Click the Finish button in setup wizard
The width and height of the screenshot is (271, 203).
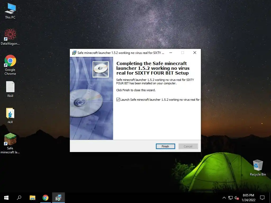(x=165, y=146)
